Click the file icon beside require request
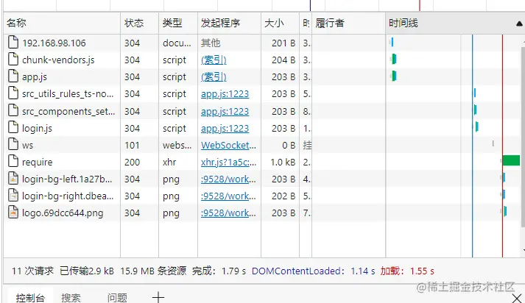 [x=13, y=162]
